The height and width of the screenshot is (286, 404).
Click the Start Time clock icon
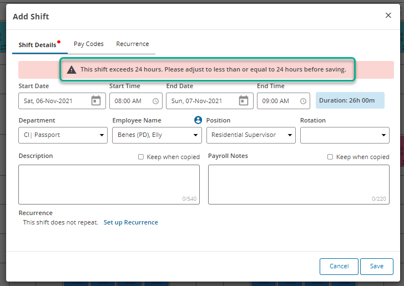click(155, 101)
